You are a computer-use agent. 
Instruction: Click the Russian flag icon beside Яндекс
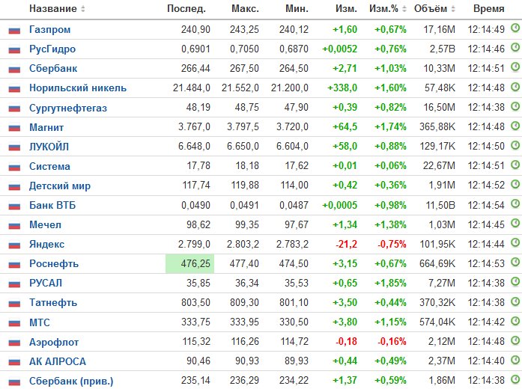pyautogui.click(x=14, y=245)
